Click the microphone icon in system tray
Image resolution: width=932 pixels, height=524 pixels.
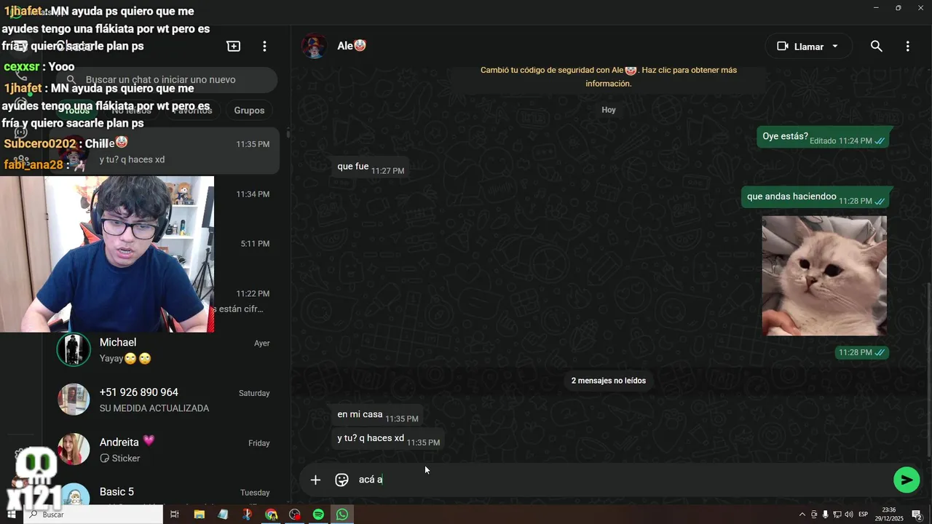pos(825,515)
